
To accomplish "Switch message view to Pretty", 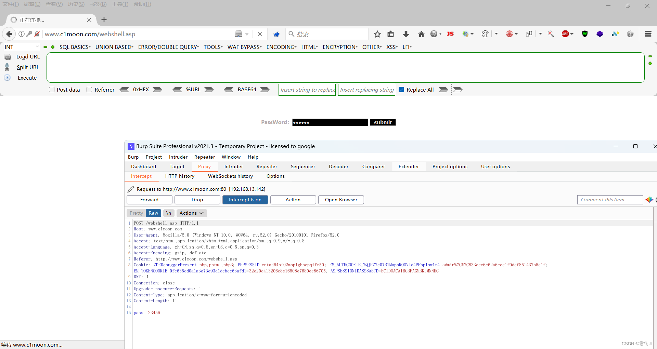I will point(136,213).
